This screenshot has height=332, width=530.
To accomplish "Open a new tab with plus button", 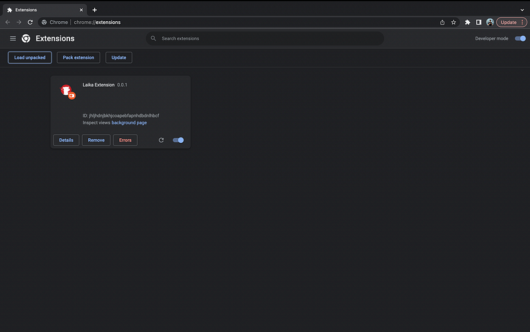I will coord(95,10).
